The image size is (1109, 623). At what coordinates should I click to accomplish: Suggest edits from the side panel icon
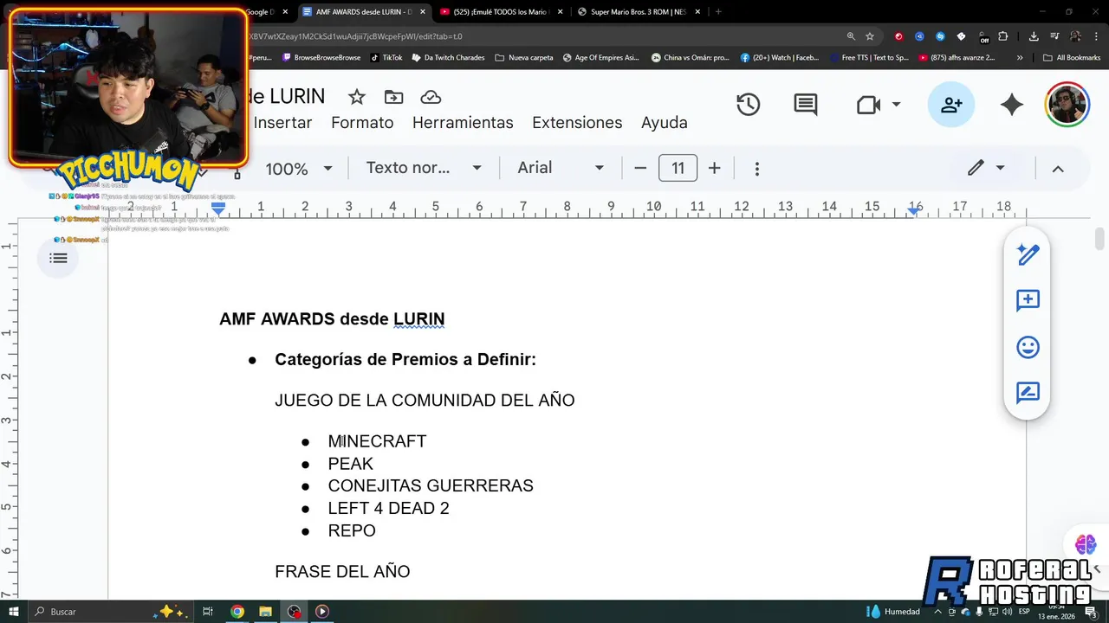tap(1028, 393)
